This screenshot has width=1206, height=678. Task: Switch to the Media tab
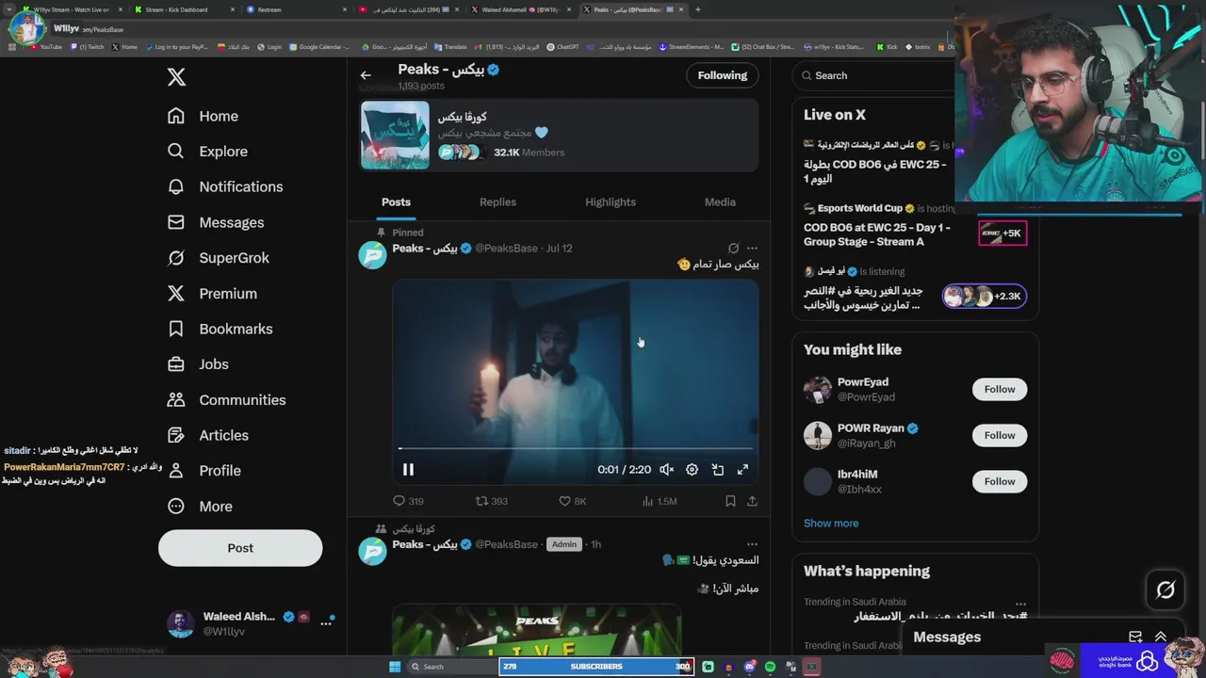(x=720, y=202)
